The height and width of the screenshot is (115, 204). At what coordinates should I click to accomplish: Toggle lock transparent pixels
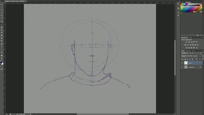click(x=185, y=59)
